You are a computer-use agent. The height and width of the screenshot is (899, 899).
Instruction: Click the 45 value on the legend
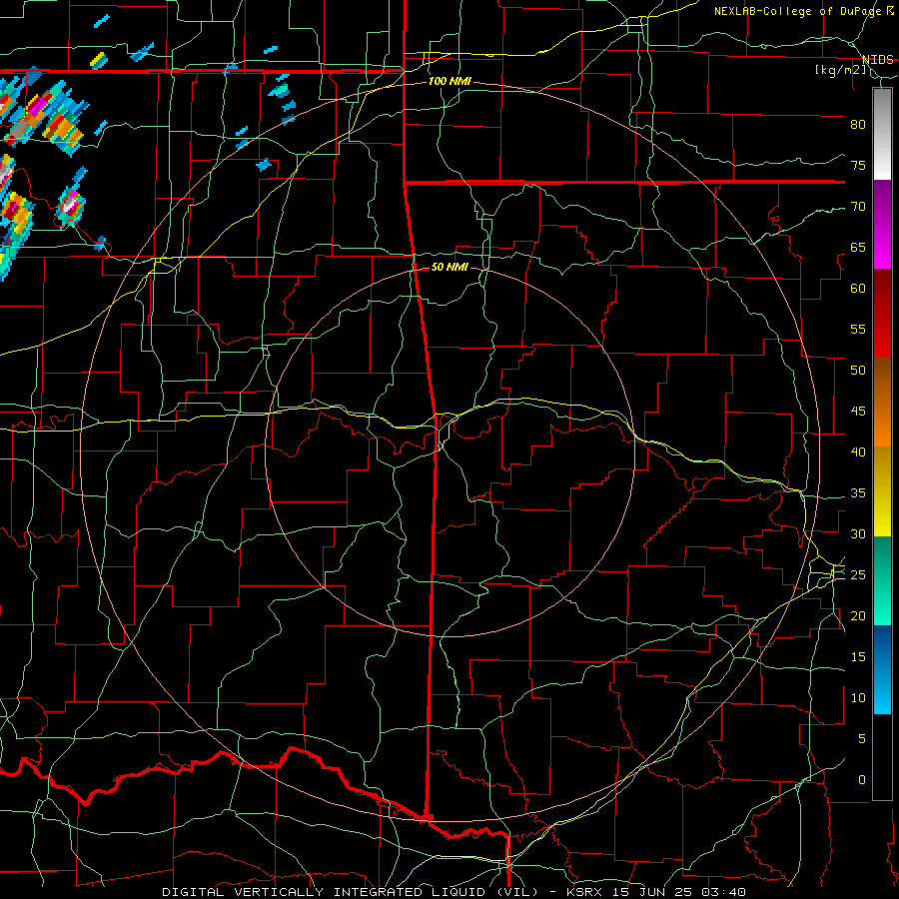tap(858, 412)
